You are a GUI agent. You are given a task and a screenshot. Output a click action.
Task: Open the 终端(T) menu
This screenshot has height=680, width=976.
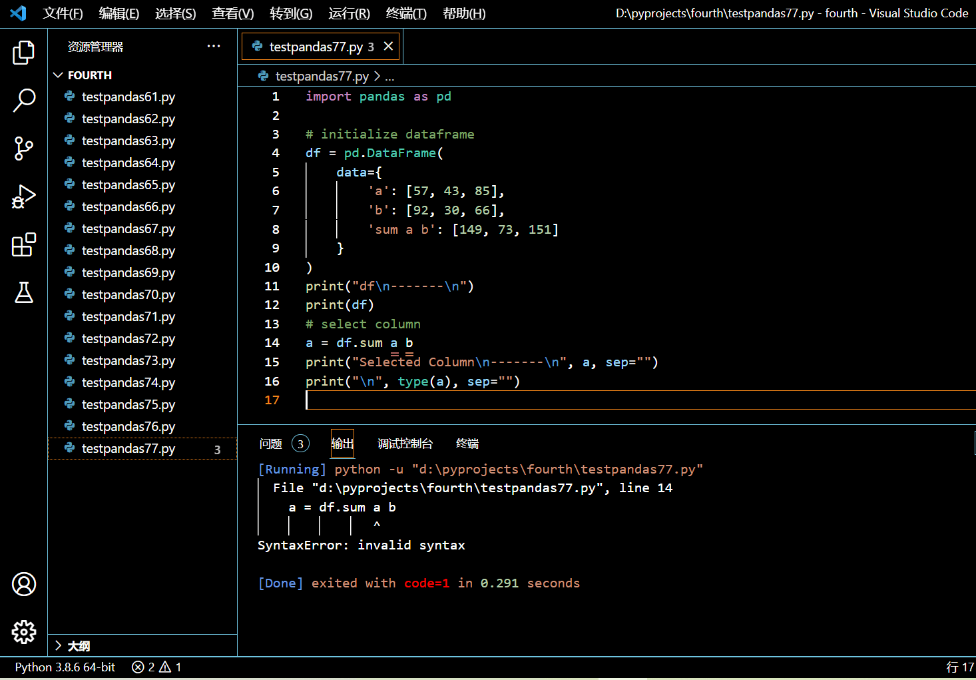[406, 13]
